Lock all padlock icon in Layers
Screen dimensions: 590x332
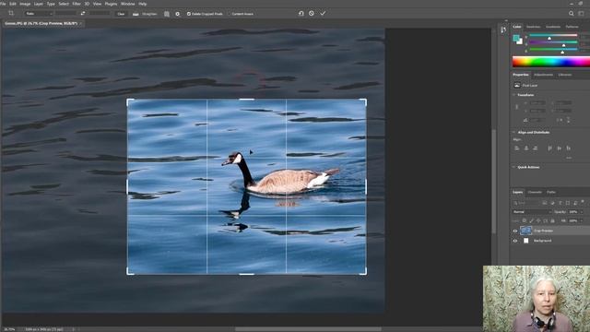click(552, 220)
